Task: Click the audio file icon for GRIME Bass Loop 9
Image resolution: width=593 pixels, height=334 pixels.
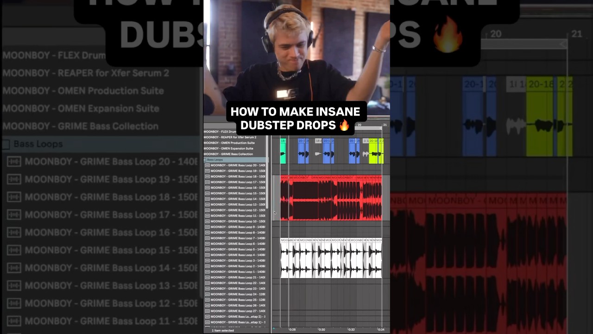Action: pyautogui.click(x=207, y=227)
